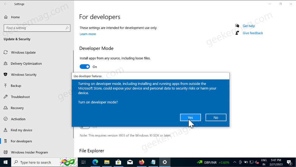Open the Windows Start menu
The height and width of the screenshot is (167, 296).
(5, 162)
